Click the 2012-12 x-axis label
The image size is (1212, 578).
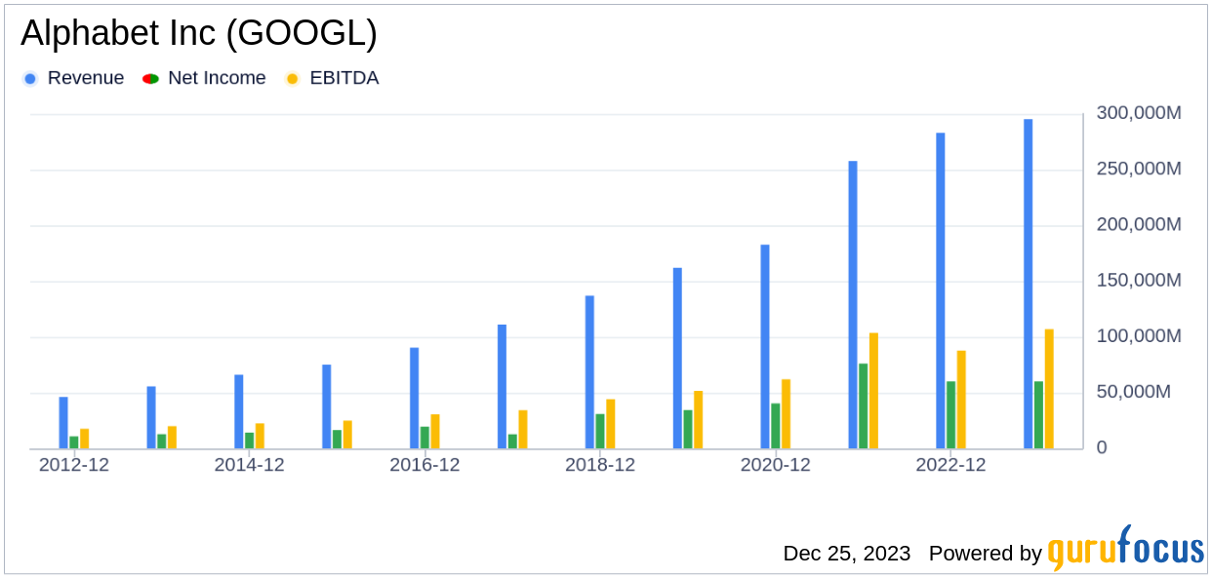coord(74,465)
